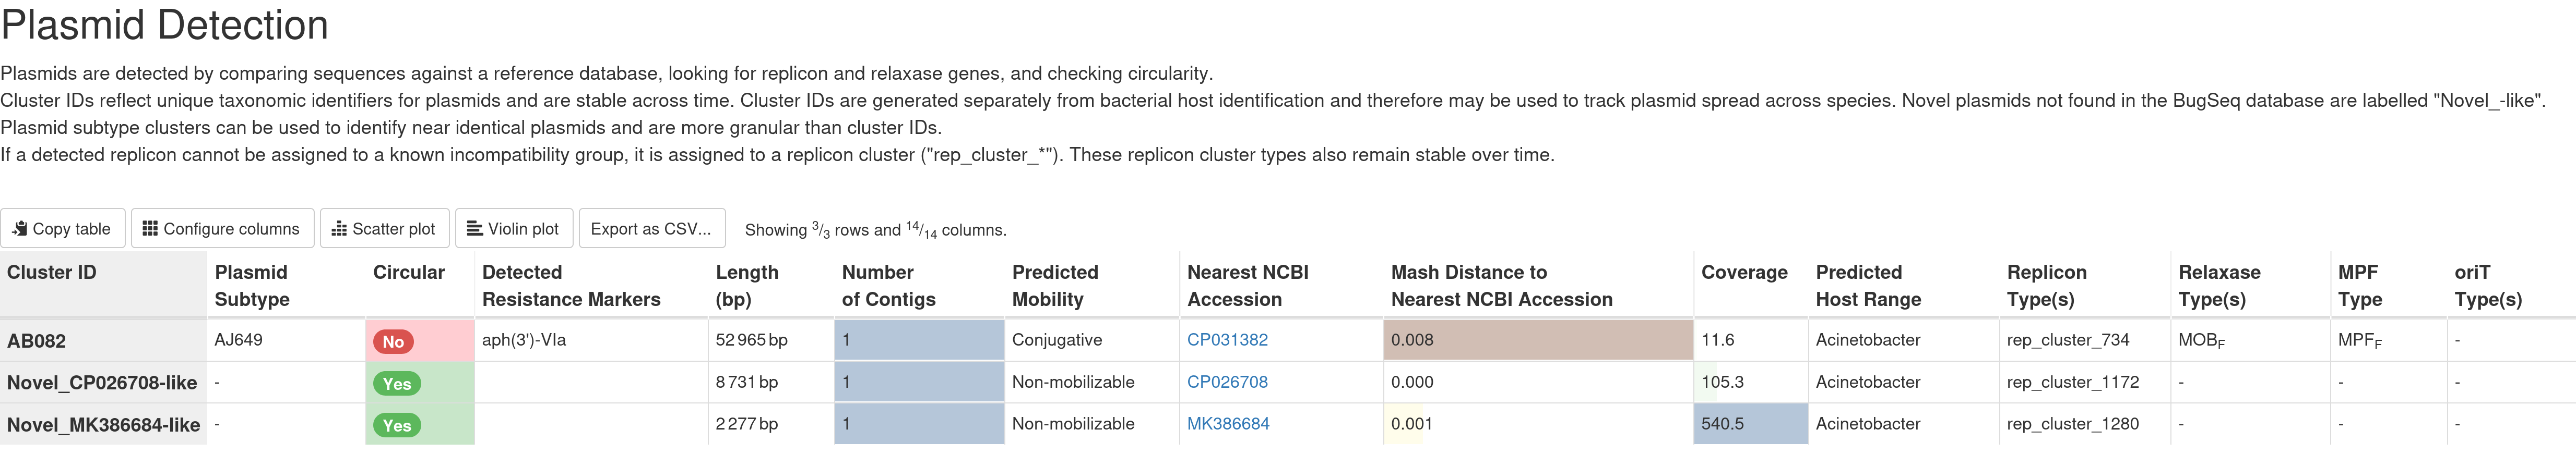The image size is (2576, 466).
Task: Click the Copy table clipboard icon
Action: click(x=20, y=228)
